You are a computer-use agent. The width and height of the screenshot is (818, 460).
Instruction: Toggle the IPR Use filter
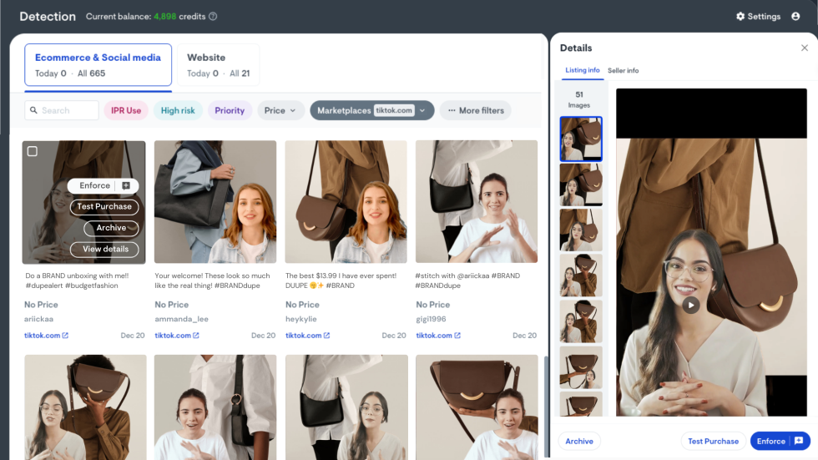[126, 110]
